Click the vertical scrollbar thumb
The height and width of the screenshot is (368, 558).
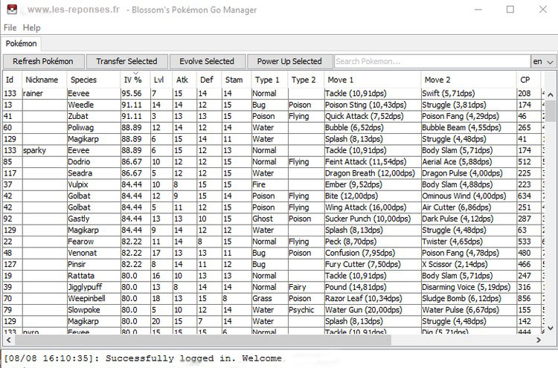[x=551, y=111]
